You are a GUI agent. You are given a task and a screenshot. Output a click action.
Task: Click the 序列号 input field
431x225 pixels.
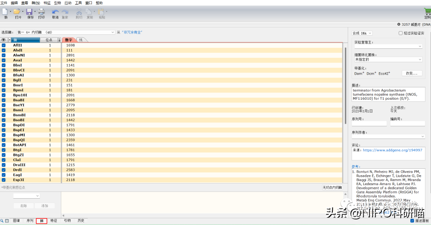coord(369,124)
